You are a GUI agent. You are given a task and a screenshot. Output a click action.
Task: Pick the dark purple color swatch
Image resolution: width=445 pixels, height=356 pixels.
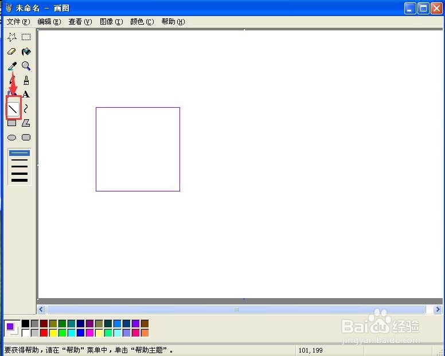point(89,324)
